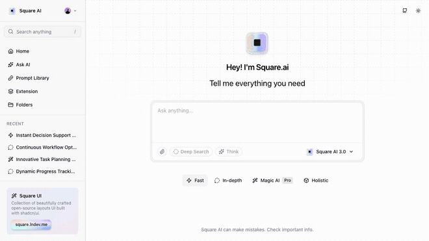Screen dimensions: 429x241
Task: Open the Square AI 3.0 model dropdown
Action: 330,151
